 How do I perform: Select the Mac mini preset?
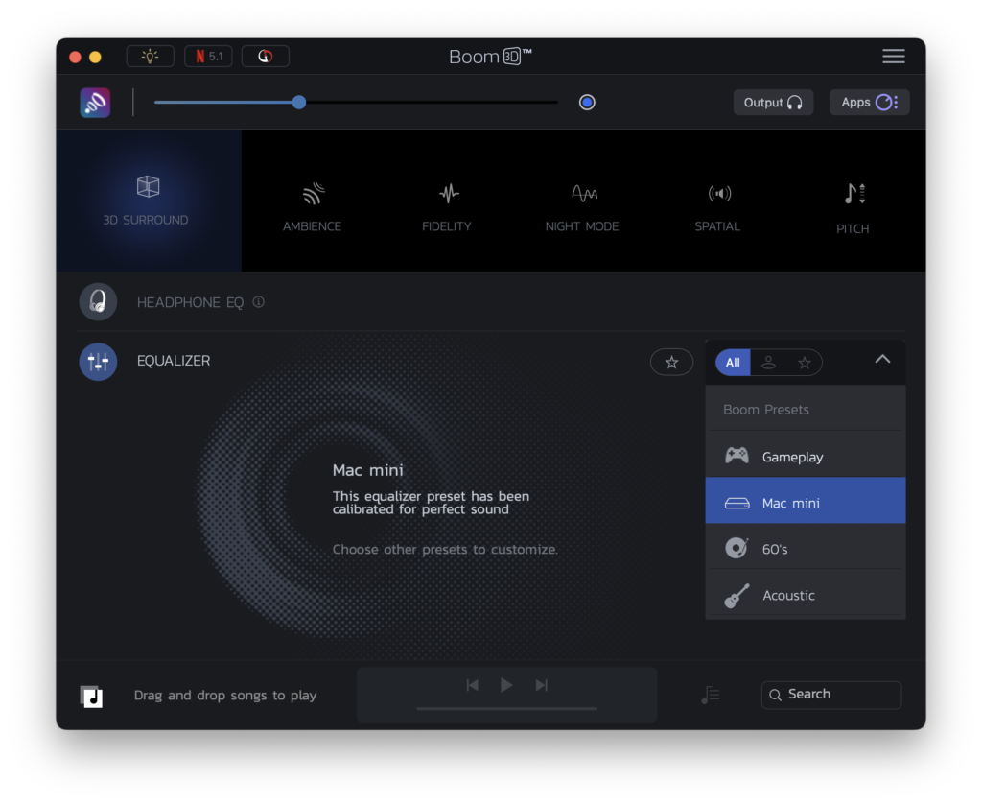(x=806, y=501)
